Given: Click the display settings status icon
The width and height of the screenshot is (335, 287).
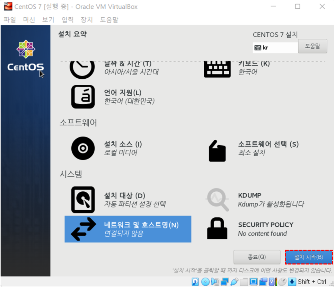Looking at the screenshot, I should click(254, 282).
